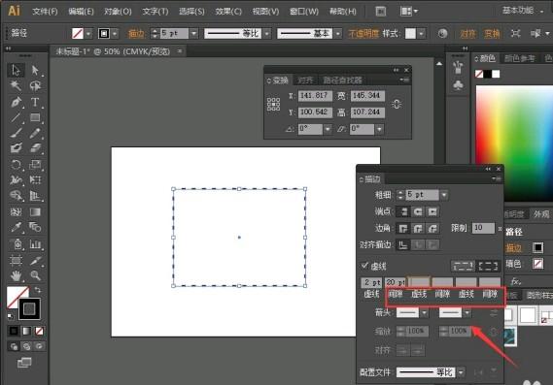Click white swatch in color panel
The width and height of the screenshot is (553, 385).
coord(496,74)
